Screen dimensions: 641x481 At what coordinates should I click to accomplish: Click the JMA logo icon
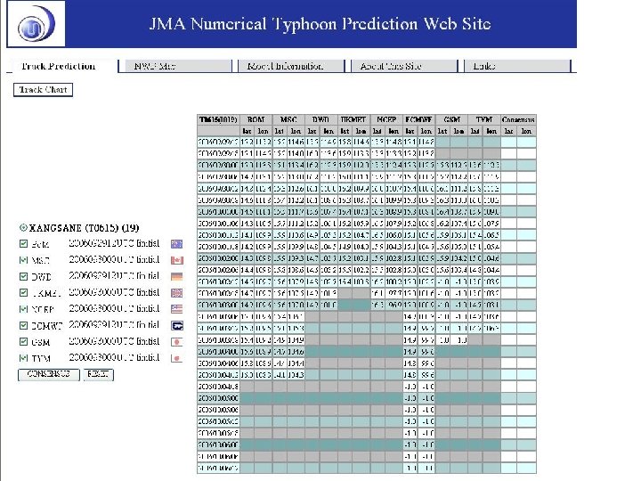click(x=36, y=24)
